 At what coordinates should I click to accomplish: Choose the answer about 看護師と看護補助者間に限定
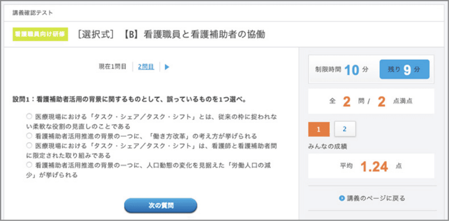pos(29,146)
